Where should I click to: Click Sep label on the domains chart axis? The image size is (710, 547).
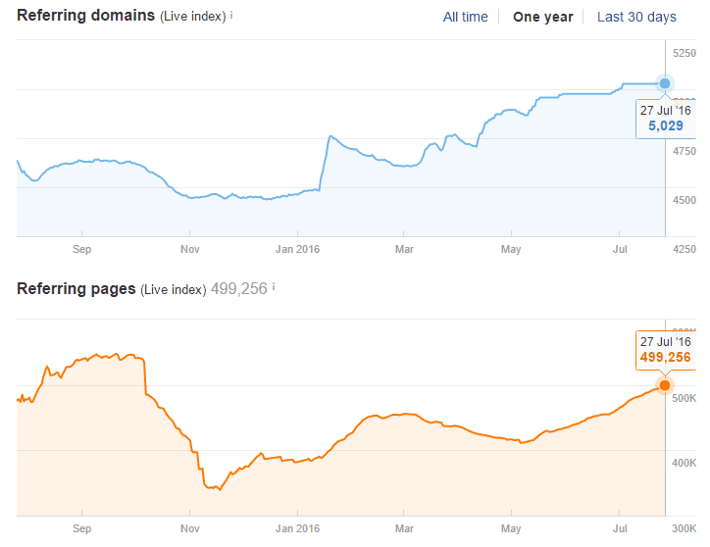(x=82, y=249)
